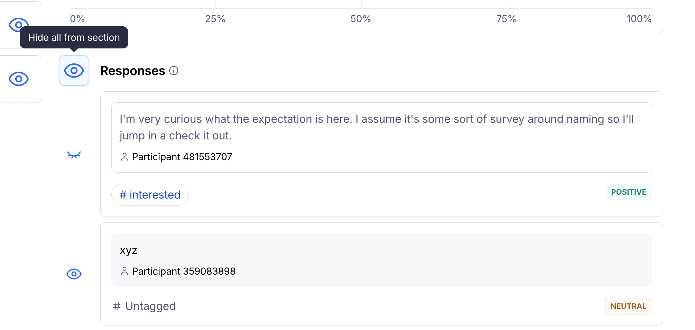Toggle visibility of the Responses section
Viewport: 695px width, 330px height.
(x=74, y=71)
